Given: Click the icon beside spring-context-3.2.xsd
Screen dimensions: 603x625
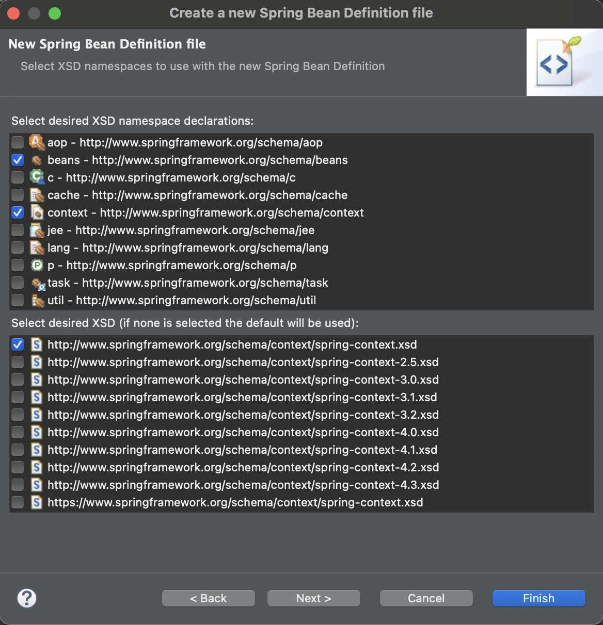Looking at the screenshot, I should point(37,415).
